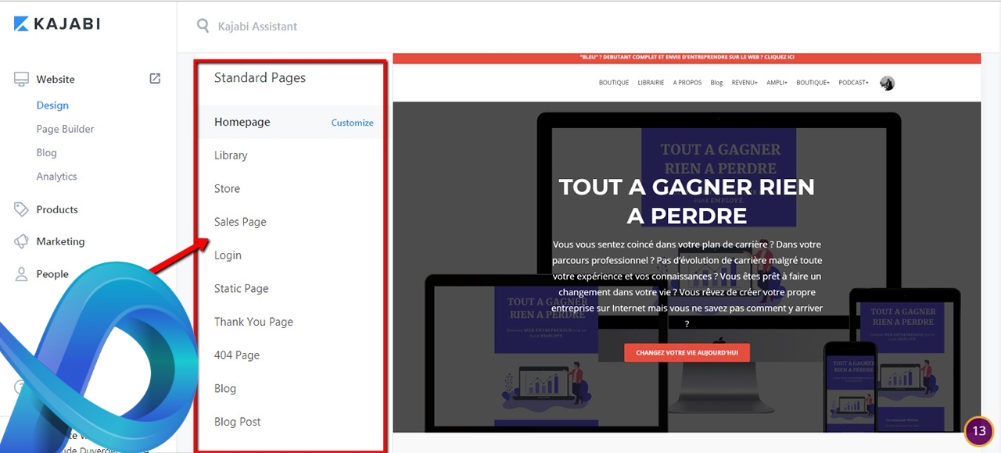The height and width of the screenshot is (453, 1001).
Task: Open the notification badge showing 13
Action: pyautogui.click(x=978, y=430)
